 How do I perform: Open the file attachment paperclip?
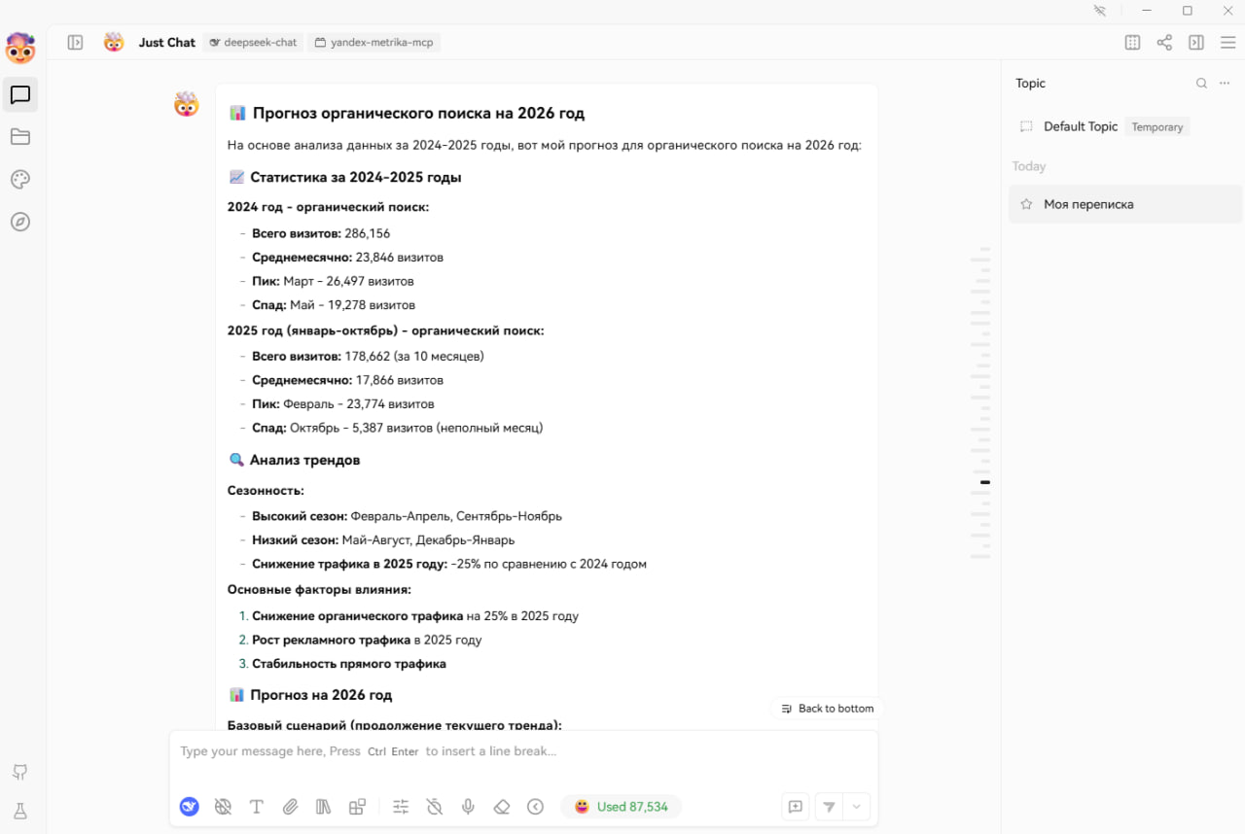pyautogui.click(x=290, y=807)
